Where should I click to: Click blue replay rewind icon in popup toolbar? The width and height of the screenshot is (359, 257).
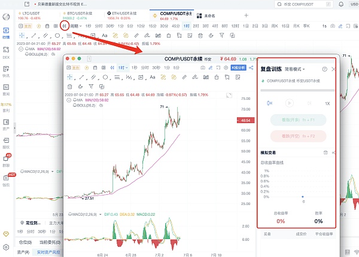point(112,68)
